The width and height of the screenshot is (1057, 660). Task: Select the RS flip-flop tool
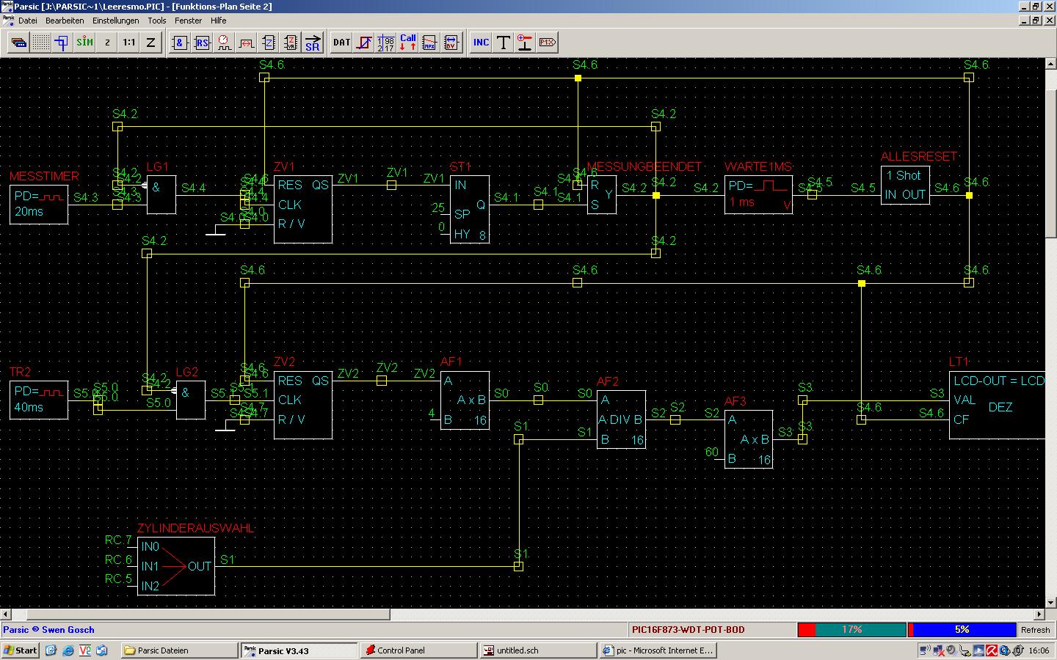coord(202,43)
